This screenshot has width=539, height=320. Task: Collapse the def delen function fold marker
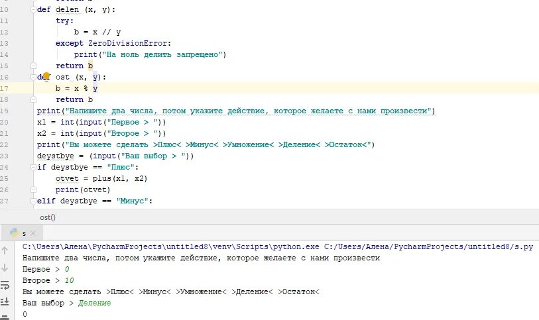[33, 9]
